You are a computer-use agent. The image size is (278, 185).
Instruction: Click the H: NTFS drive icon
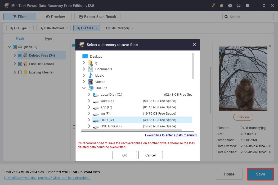point(20,47)
